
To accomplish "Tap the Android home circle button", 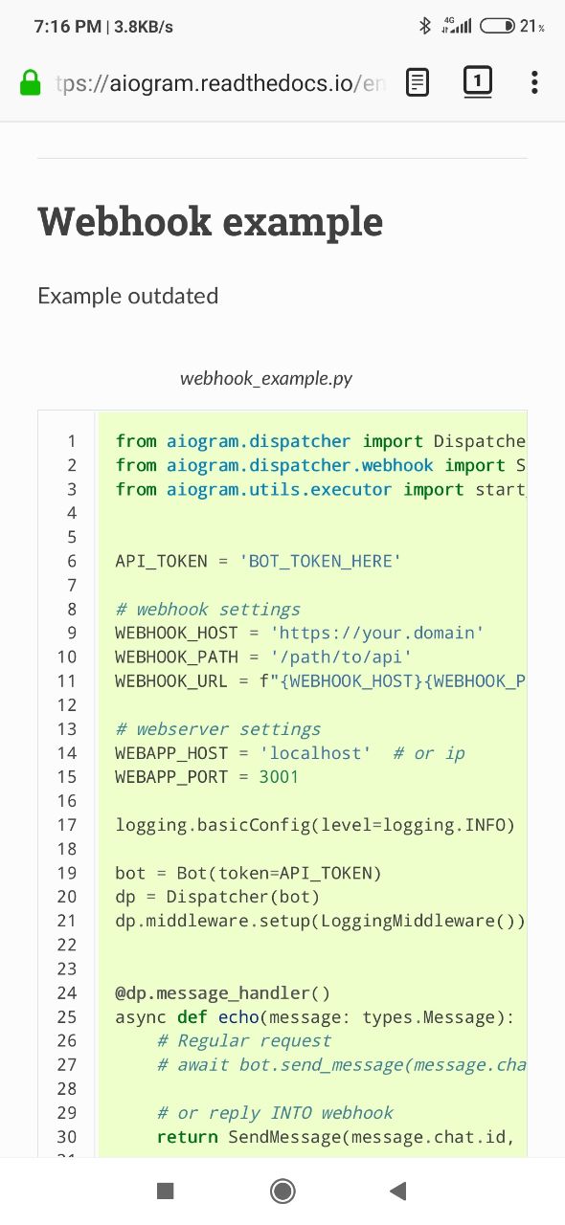I will [x=282, y=1191].
